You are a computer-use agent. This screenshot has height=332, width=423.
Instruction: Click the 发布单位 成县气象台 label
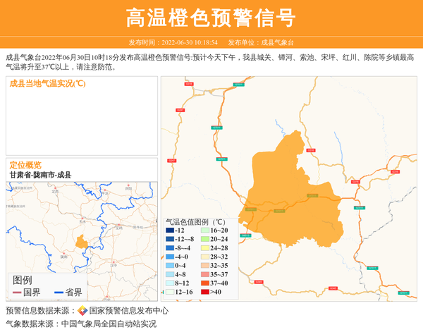pyautogui.click(x=260, y=42)
